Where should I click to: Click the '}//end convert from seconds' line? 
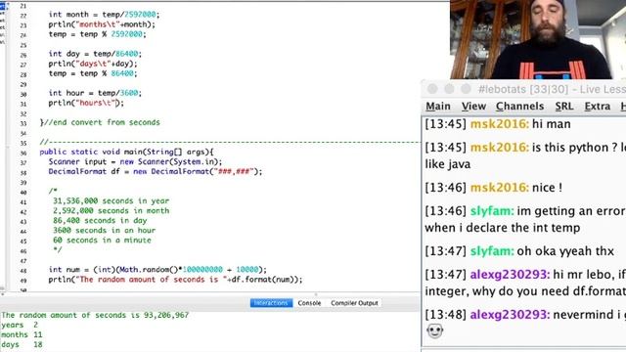[x=100, y=122]
